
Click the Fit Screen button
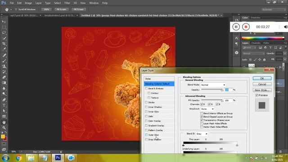point(61,9)
